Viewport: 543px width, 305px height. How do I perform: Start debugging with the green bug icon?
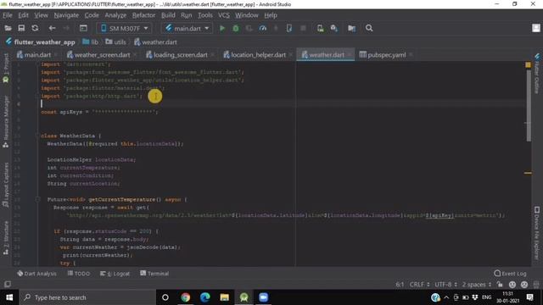[236, 28]
